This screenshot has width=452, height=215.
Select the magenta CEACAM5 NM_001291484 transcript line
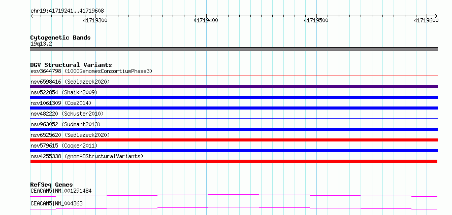(x=234, y=196)
